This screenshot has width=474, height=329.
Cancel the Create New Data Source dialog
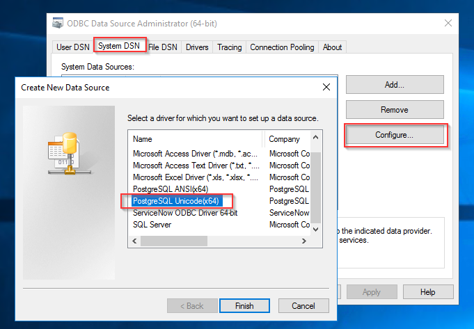point(303,306)
